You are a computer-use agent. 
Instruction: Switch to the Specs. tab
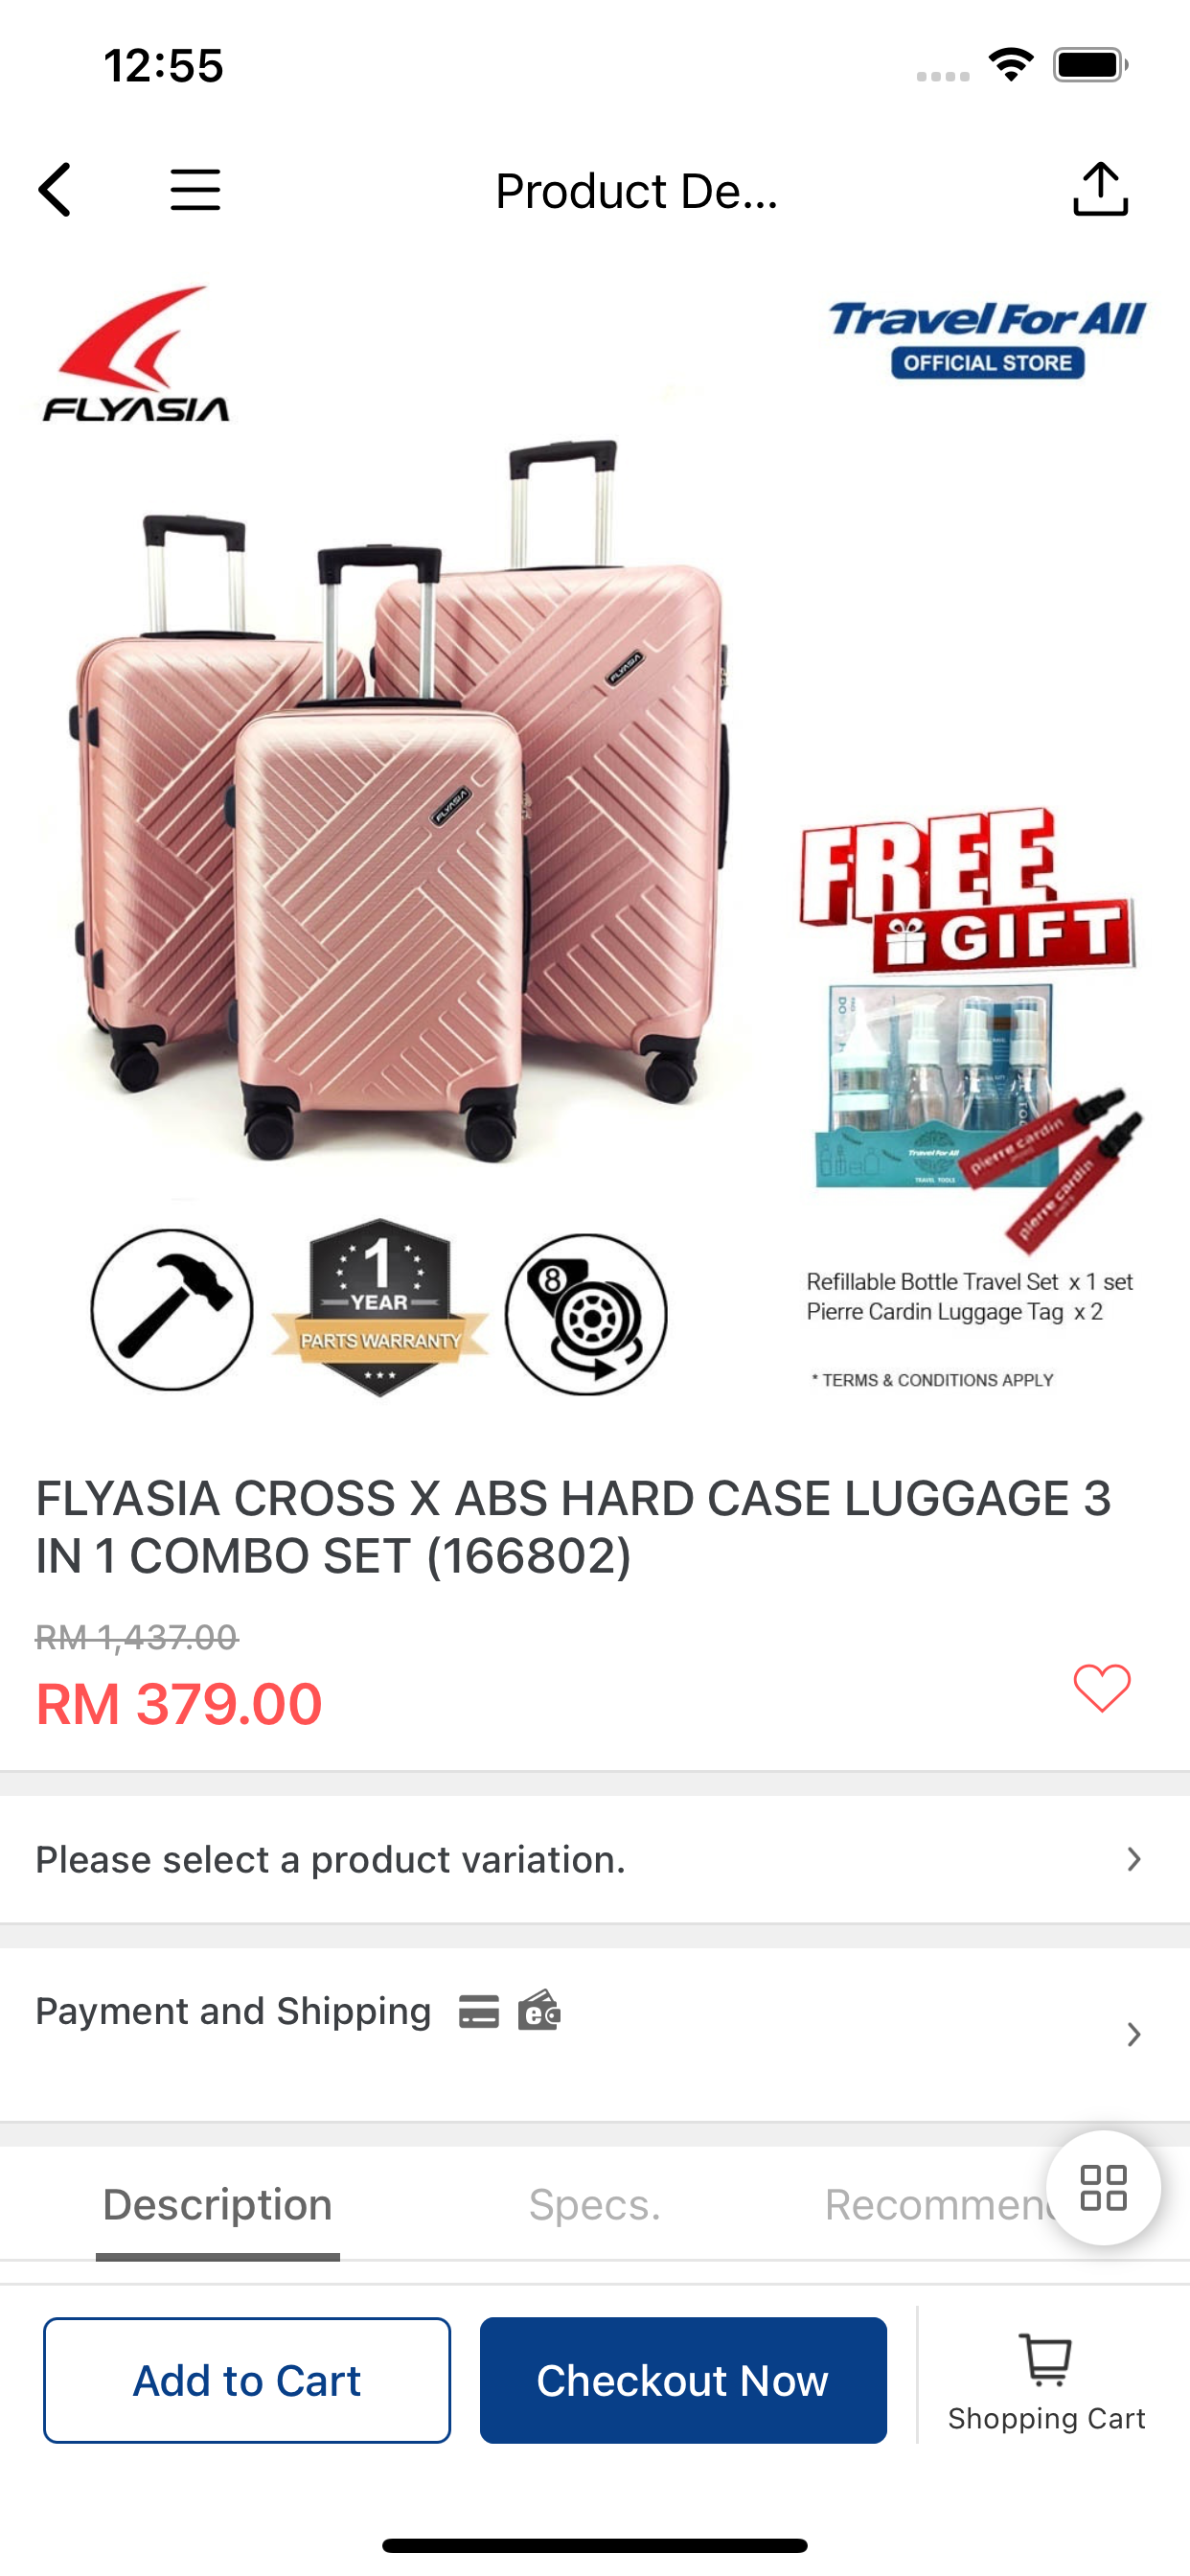(x=595, y=2204)
